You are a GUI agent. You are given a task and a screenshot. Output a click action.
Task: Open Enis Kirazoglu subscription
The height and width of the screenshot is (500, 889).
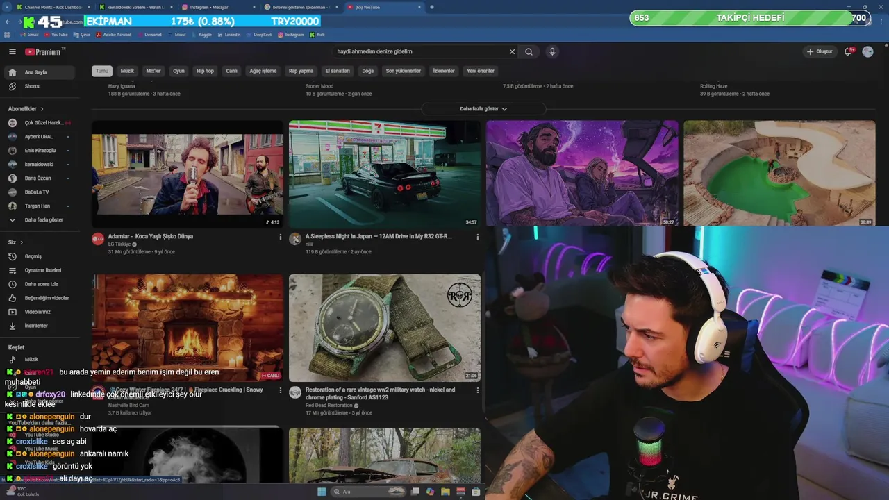point(42,151)
